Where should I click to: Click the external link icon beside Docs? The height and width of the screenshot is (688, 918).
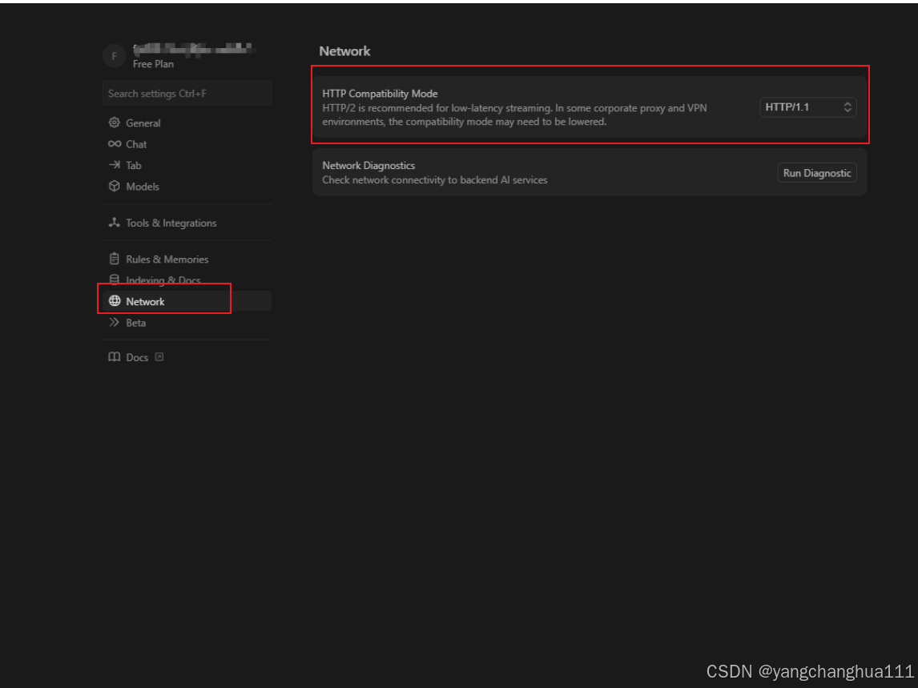click(x=159, y=356)
